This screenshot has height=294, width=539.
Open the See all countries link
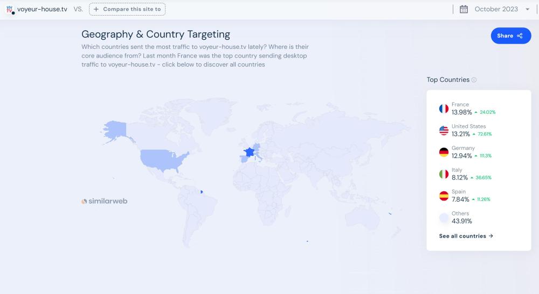[x=466, y=236]
